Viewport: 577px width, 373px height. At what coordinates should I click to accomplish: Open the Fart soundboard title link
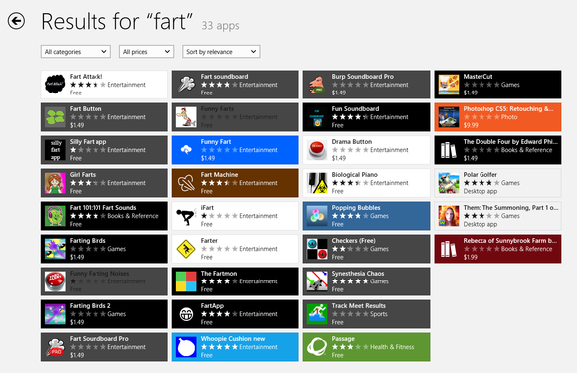(x=224, y=77)
